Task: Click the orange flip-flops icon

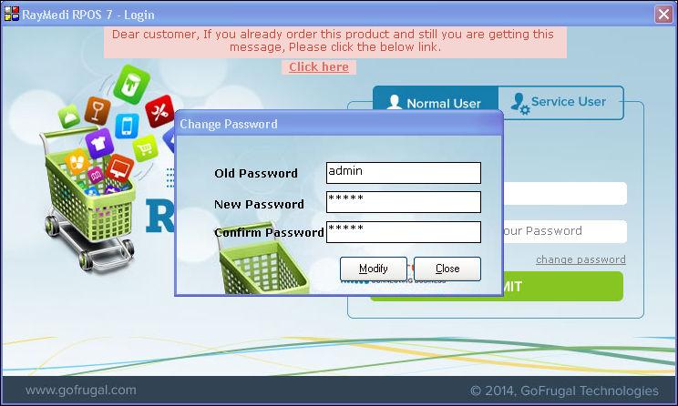Action: 77,161
